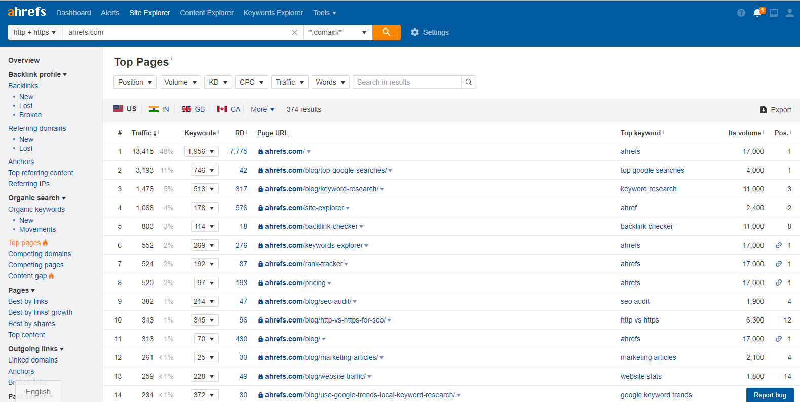
Task: Open the Alerts menu item
Action: 110,13
